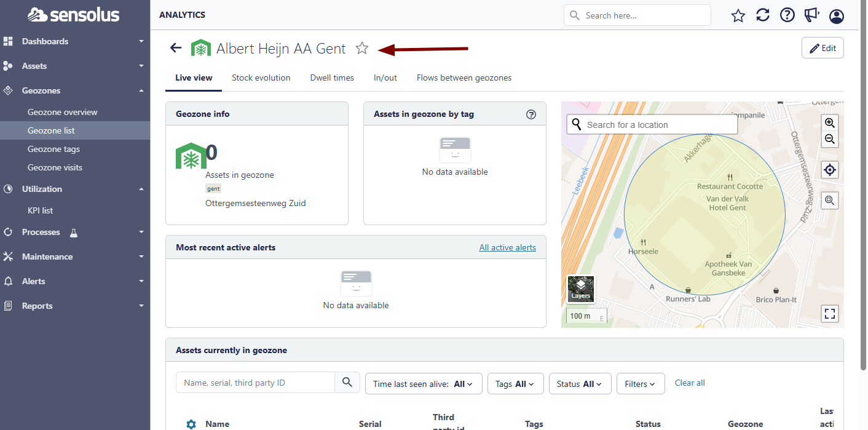Viewport: 868px width, 430px height.
Task: Open table column settings gear icon
Action: click(191, 424)
